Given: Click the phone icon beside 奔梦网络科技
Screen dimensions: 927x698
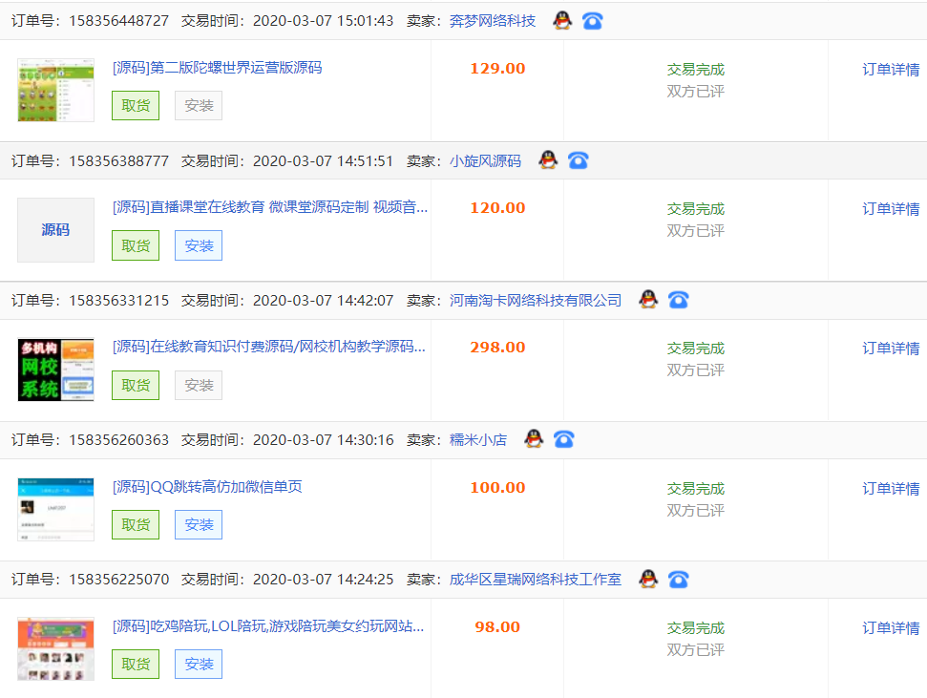Looking at the screenshot, I should pos(592,19).
